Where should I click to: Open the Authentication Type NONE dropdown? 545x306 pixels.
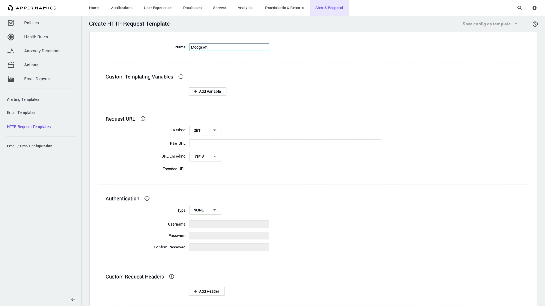[205, 210]
